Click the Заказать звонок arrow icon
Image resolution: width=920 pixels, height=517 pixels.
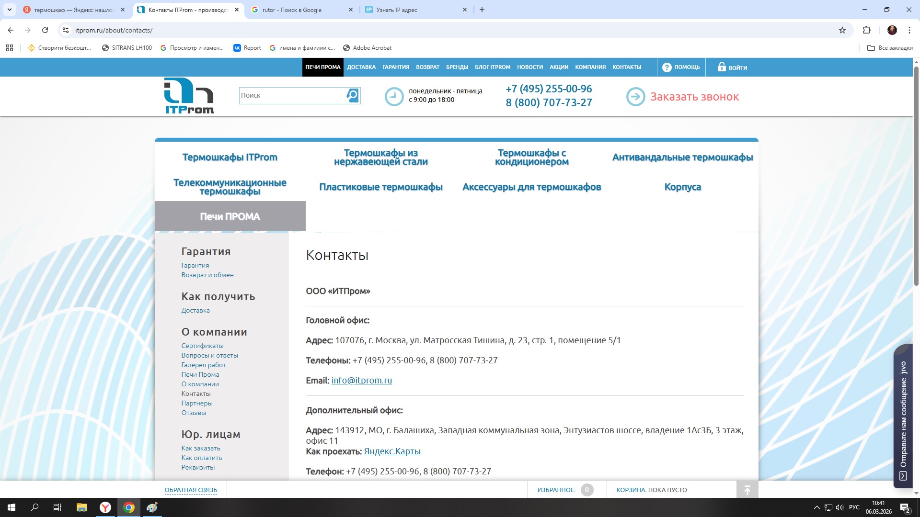pos(635,97)
